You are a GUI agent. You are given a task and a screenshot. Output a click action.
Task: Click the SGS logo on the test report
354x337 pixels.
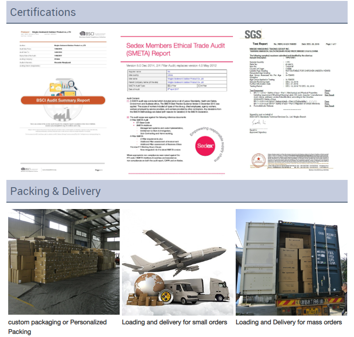click(253, 35)
